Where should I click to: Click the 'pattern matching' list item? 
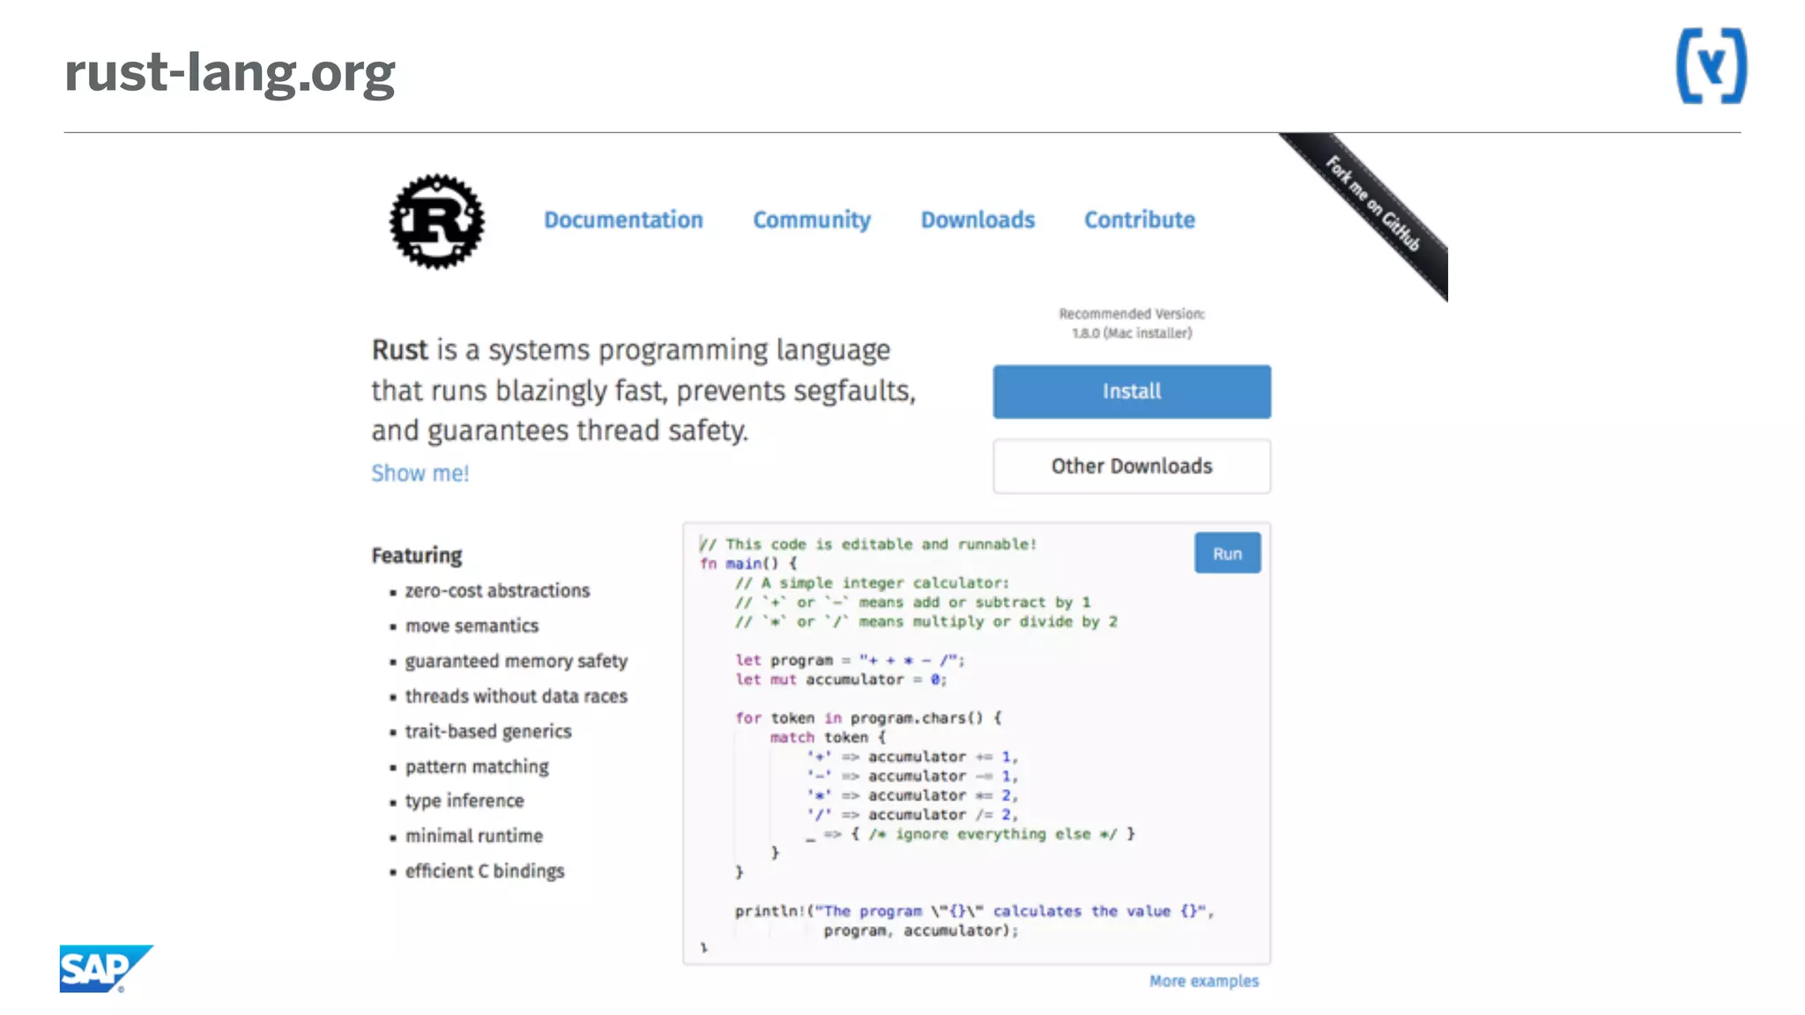(x=476, y=767)
